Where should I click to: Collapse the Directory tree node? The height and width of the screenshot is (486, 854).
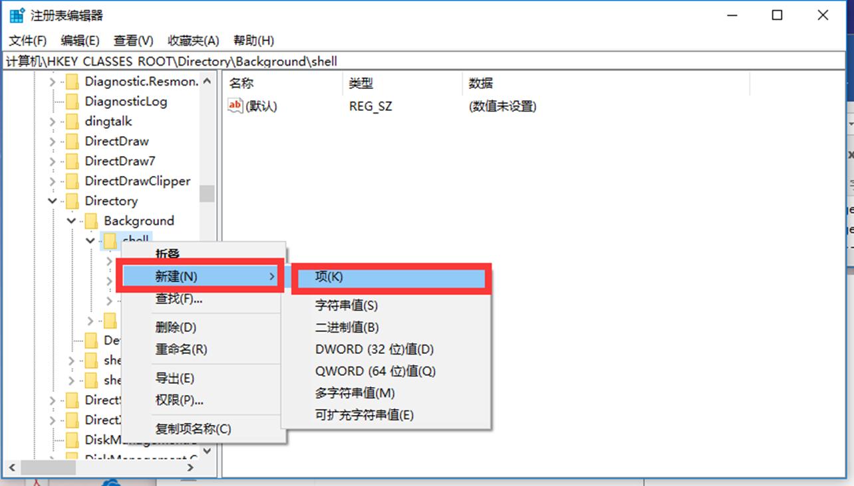pyautogui.click(x=52, y=201)
